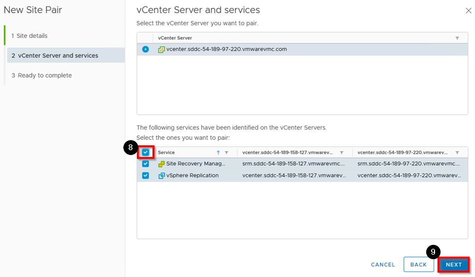Close the New Site Pair dialog
Viewport: 475px width, 277px height.
point(468,11)
